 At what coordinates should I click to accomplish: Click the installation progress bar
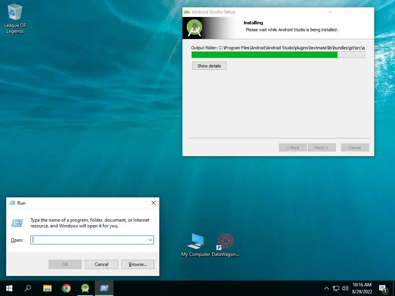278,55
